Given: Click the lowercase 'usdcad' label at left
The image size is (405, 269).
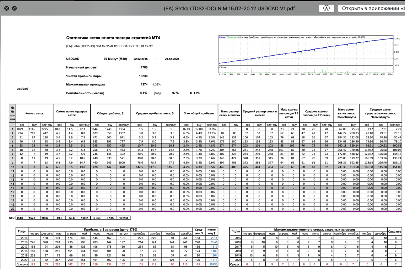Looking at the screenshot, I should point(22,89).
